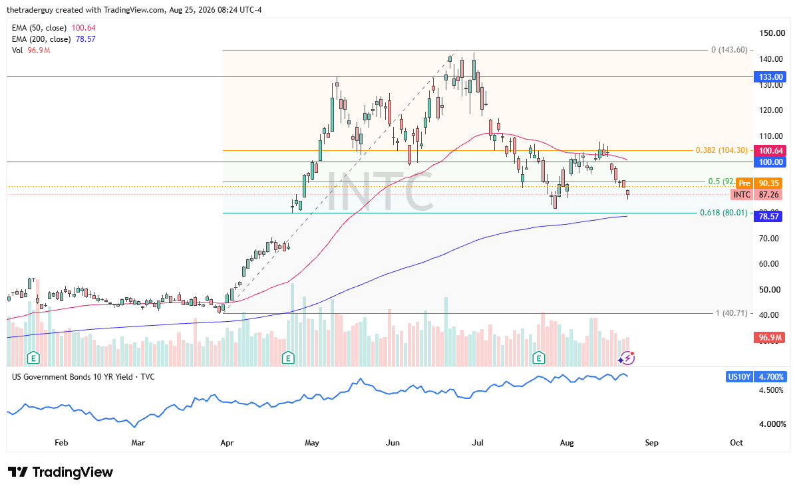
Task: Click the blue 133.00 price label
Action: [770, 76]
